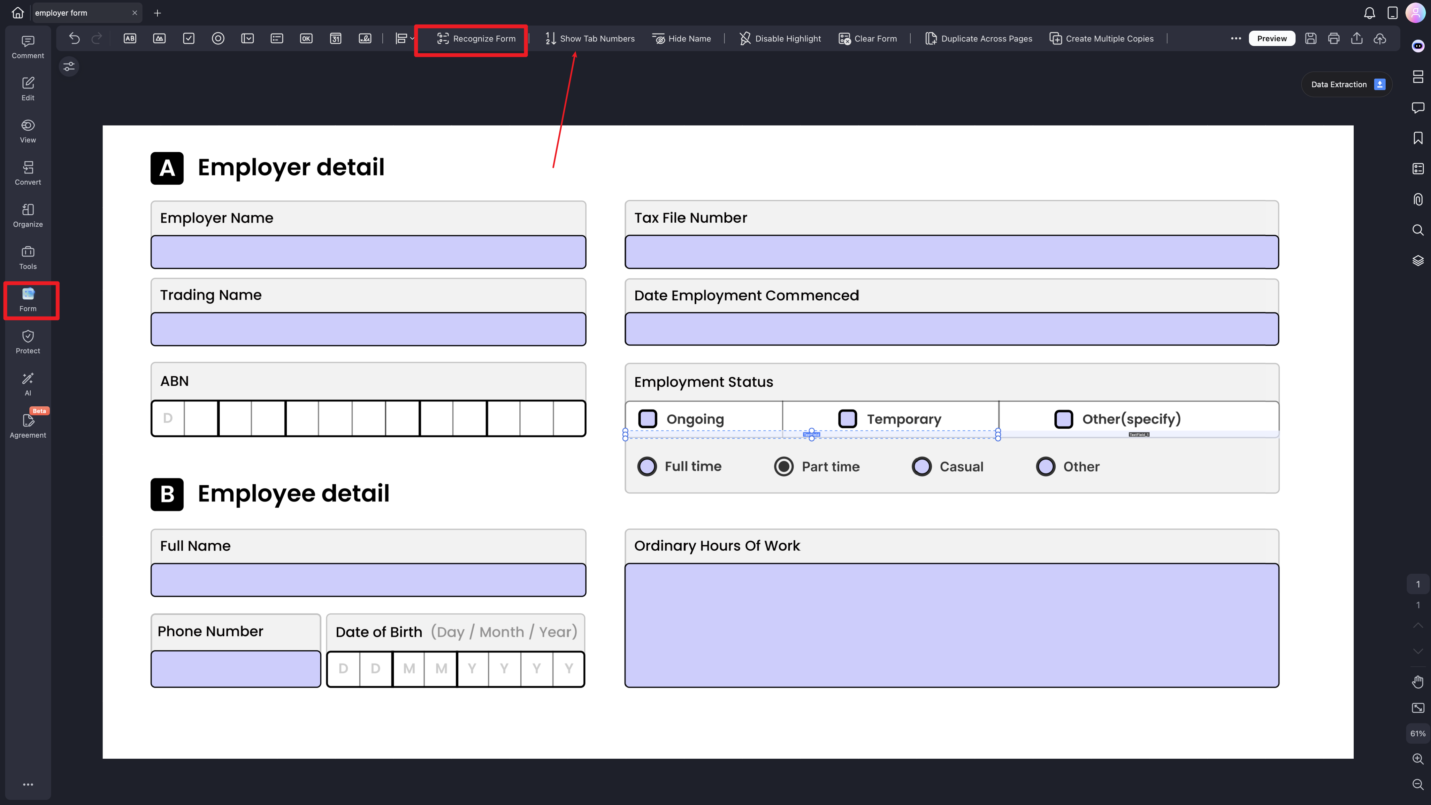Select the dropdown field tool

pos(248,38)
